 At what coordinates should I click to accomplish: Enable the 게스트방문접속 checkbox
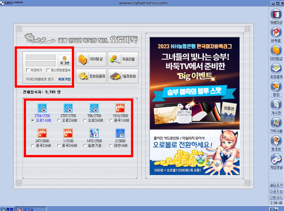pos(48,70)
